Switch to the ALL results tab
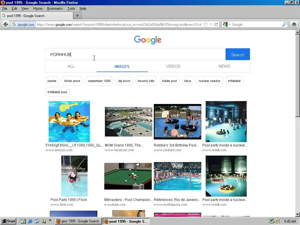The height and width of the screenshot is (225, 300). point(71,66)
